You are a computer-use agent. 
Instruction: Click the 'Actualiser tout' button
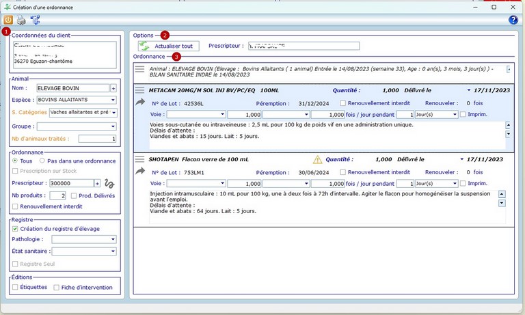167,46
